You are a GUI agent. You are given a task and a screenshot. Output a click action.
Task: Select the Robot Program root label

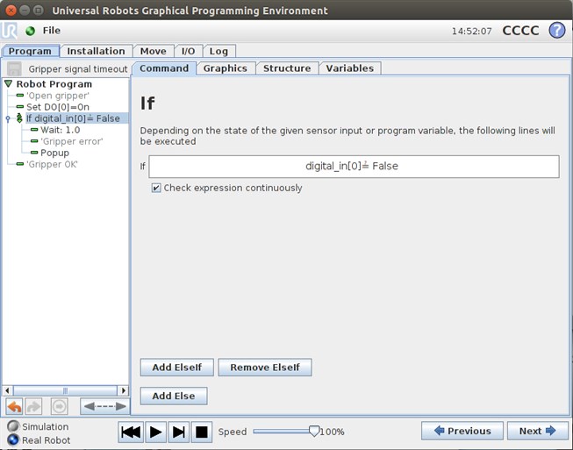pyautogui.click(x=54, y=84)
